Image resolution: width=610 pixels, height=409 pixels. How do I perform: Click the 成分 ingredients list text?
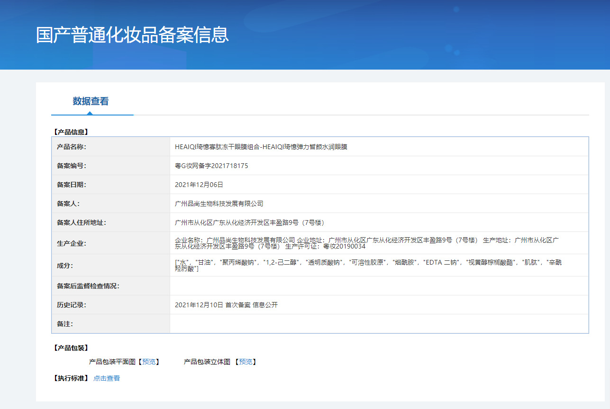[368, 265]
